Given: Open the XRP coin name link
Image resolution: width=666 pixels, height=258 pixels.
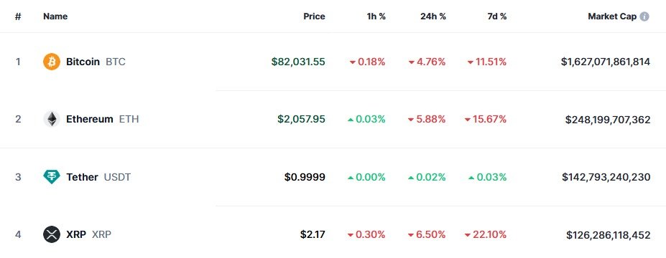Looking at the screenshot, I should click(x=77, y=234).
